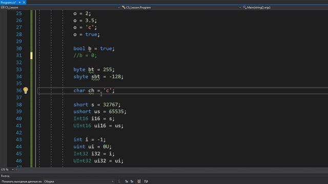The width and height of the screenshot is (328, 184).
Task: Click the line 'Int32 i32 = i;'
Action: 94,154
